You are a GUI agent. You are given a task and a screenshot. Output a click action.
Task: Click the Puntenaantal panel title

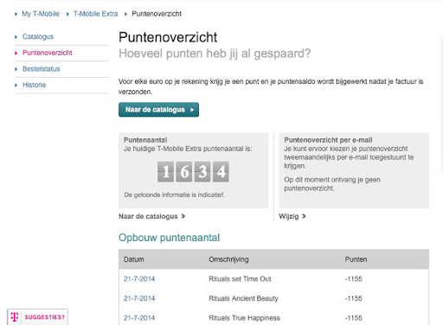tap(145, 140)
